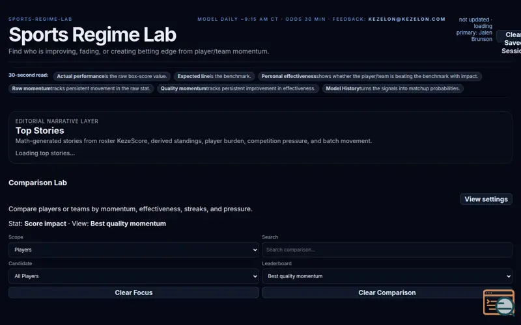This screenshot has width=521, height=325.
Task: Click the Stat: Score impact label
Action: 37,224
